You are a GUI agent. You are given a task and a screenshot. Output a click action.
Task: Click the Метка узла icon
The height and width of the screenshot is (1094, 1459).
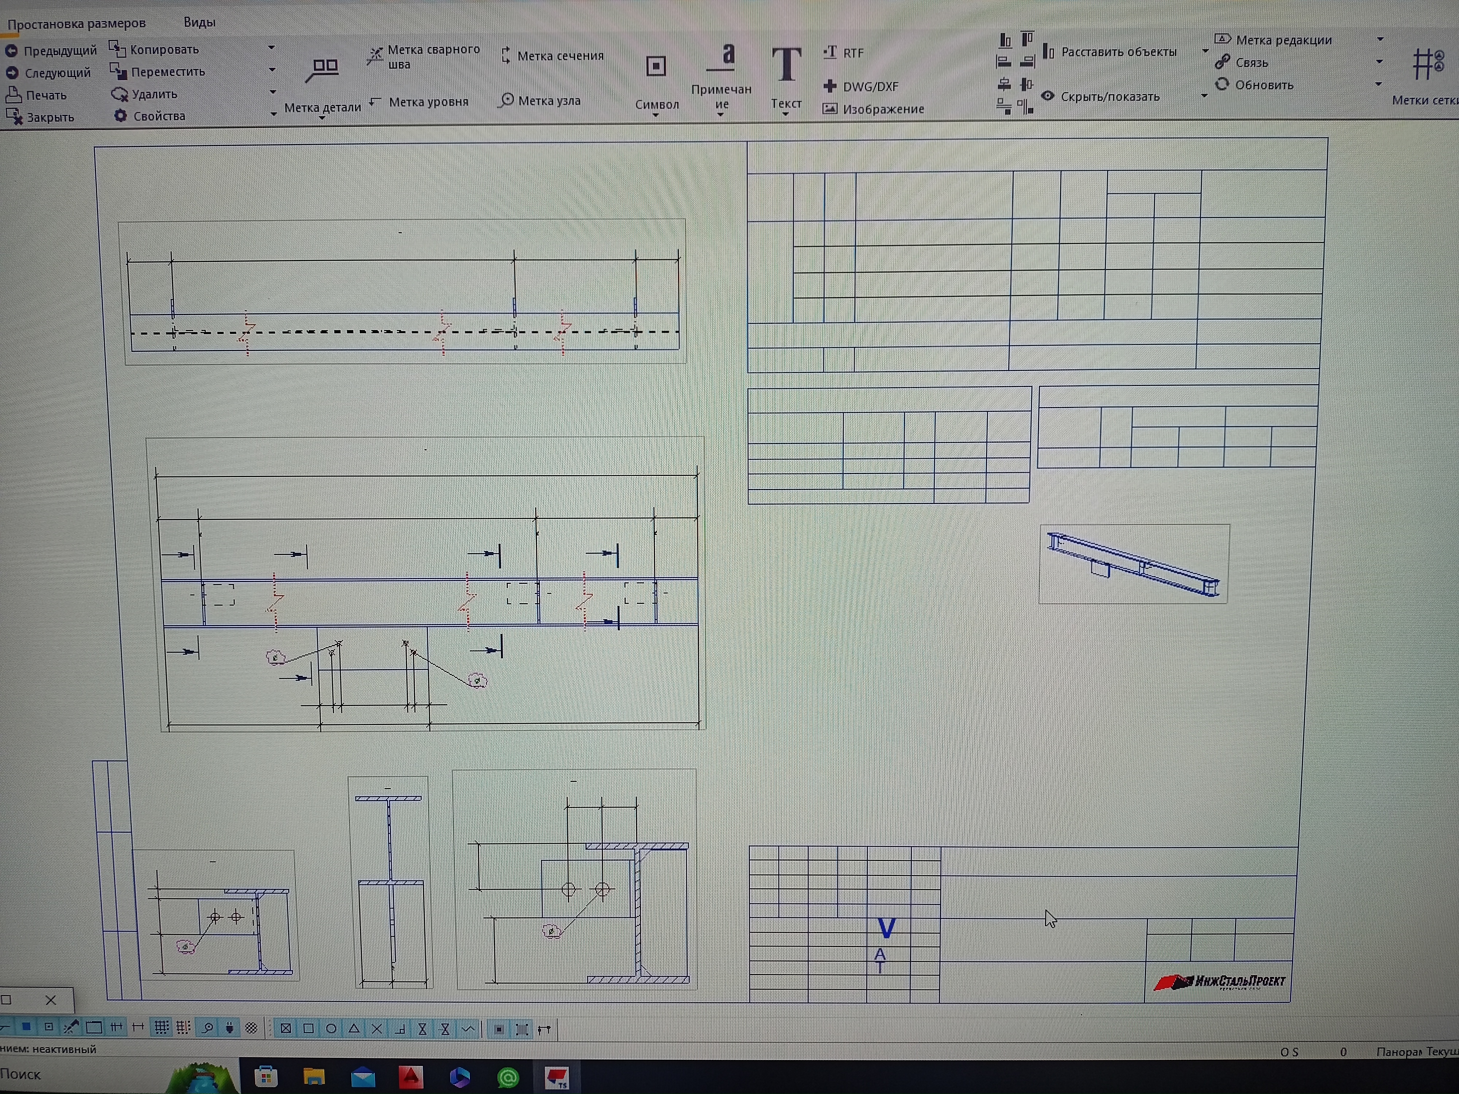(x=507, y=100)
